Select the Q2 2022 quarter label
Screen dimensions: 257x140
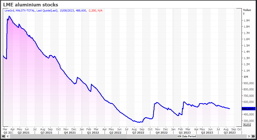point(115,133)
